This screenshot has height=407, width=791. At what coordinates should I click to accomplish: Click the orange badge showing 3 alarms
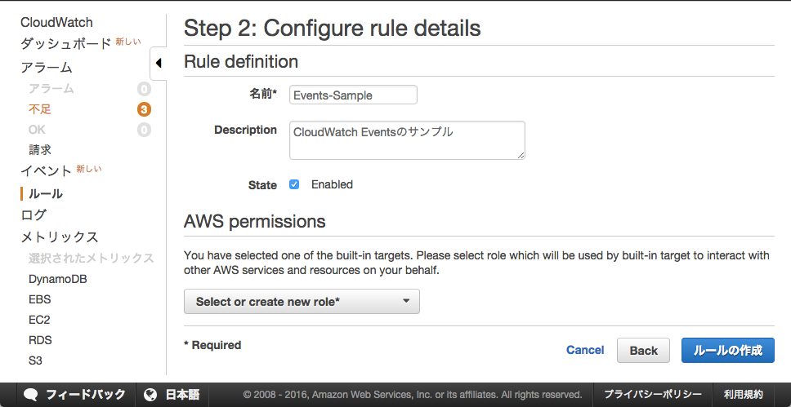point(145,109)
